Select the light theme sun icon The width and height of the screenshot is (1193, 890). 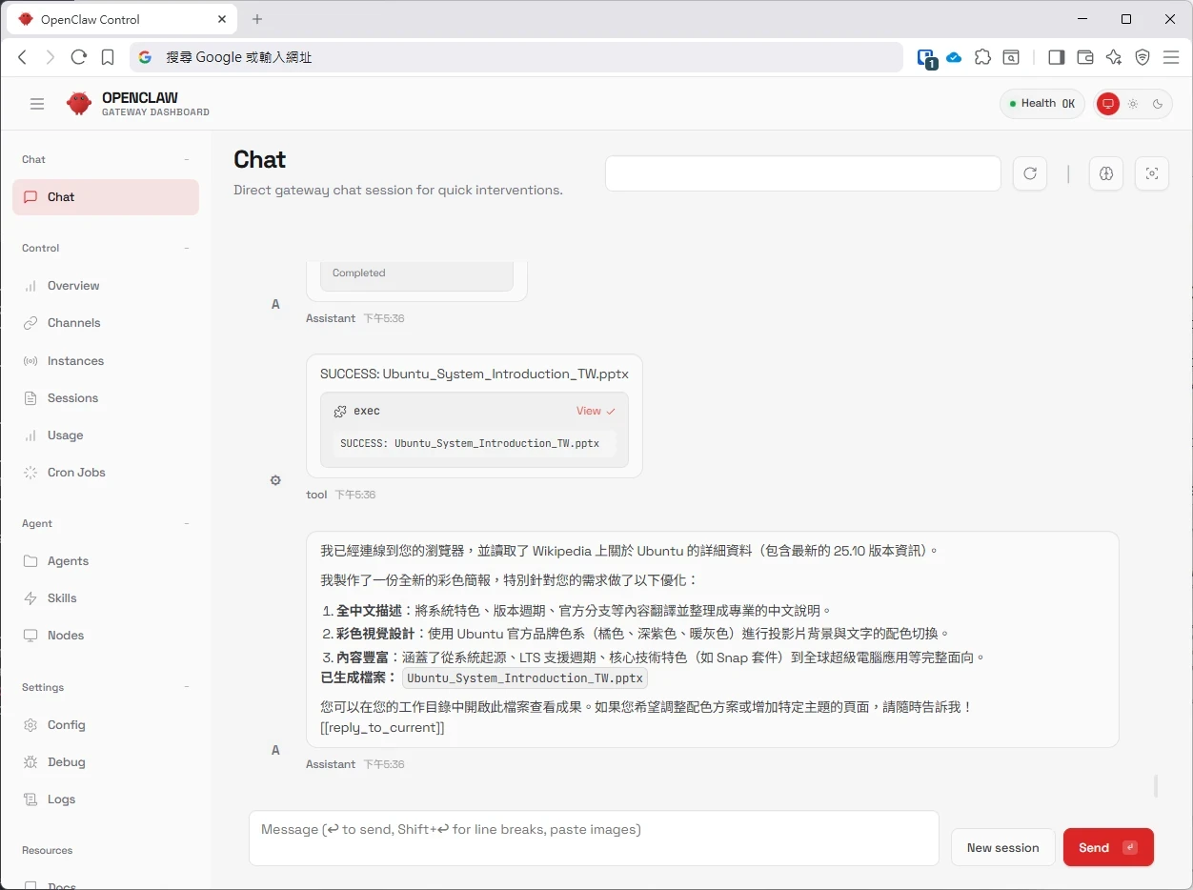(x=1133, y=104)
